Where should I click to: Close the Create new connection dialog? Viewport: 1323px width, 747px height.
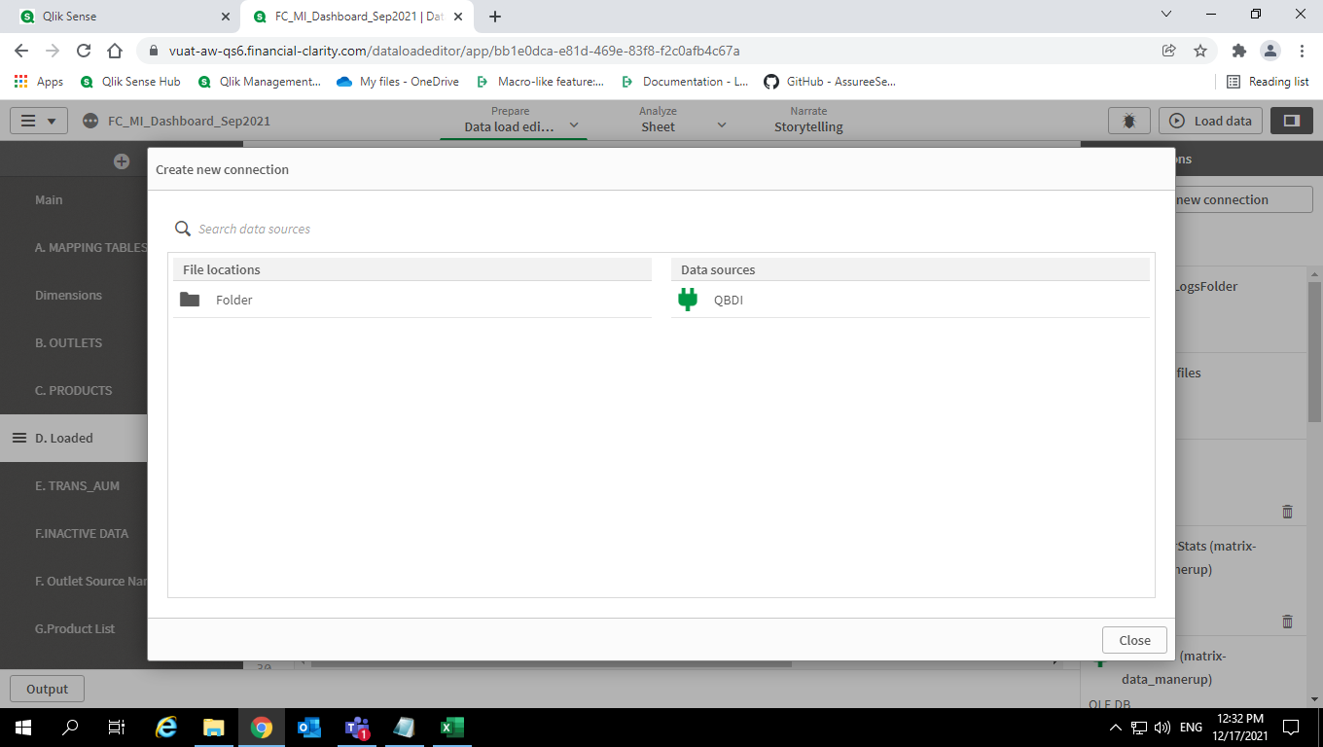(x=1133, y=640)
